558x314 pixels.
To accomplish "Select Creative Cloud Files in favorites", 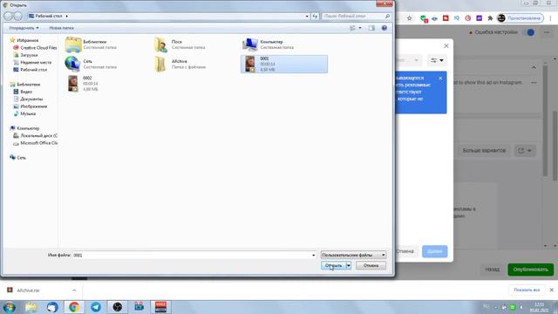I will [x=38, y=48].
